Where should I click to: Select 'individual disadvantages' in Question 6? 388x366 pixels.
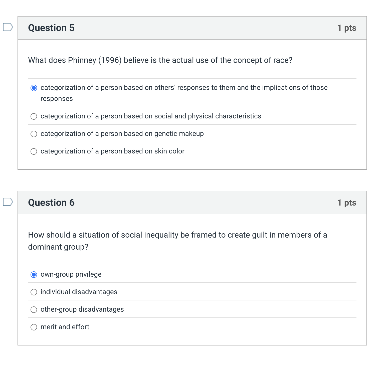(x=34, y=292)
